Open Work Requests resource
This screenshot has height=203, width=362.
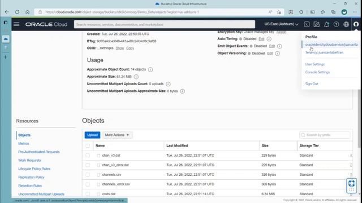(x=29, y=160)
